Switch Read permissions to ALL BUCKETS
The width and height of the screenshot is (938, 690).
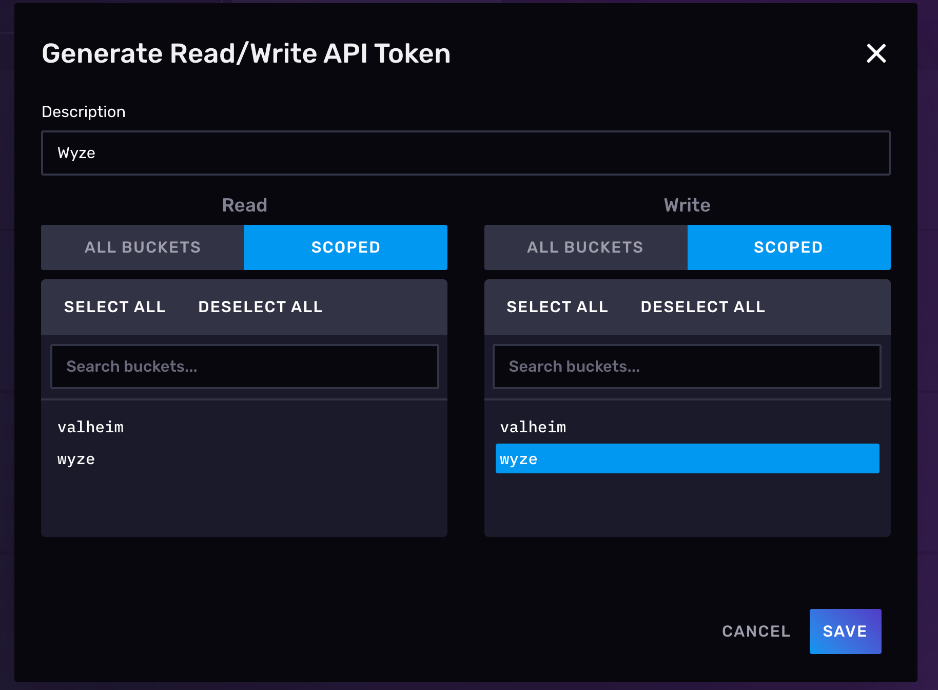click(x=142, y=247)
